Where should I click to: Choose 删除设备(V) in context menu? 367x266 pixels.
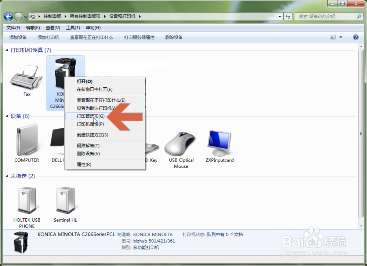(x=105, y=153)
